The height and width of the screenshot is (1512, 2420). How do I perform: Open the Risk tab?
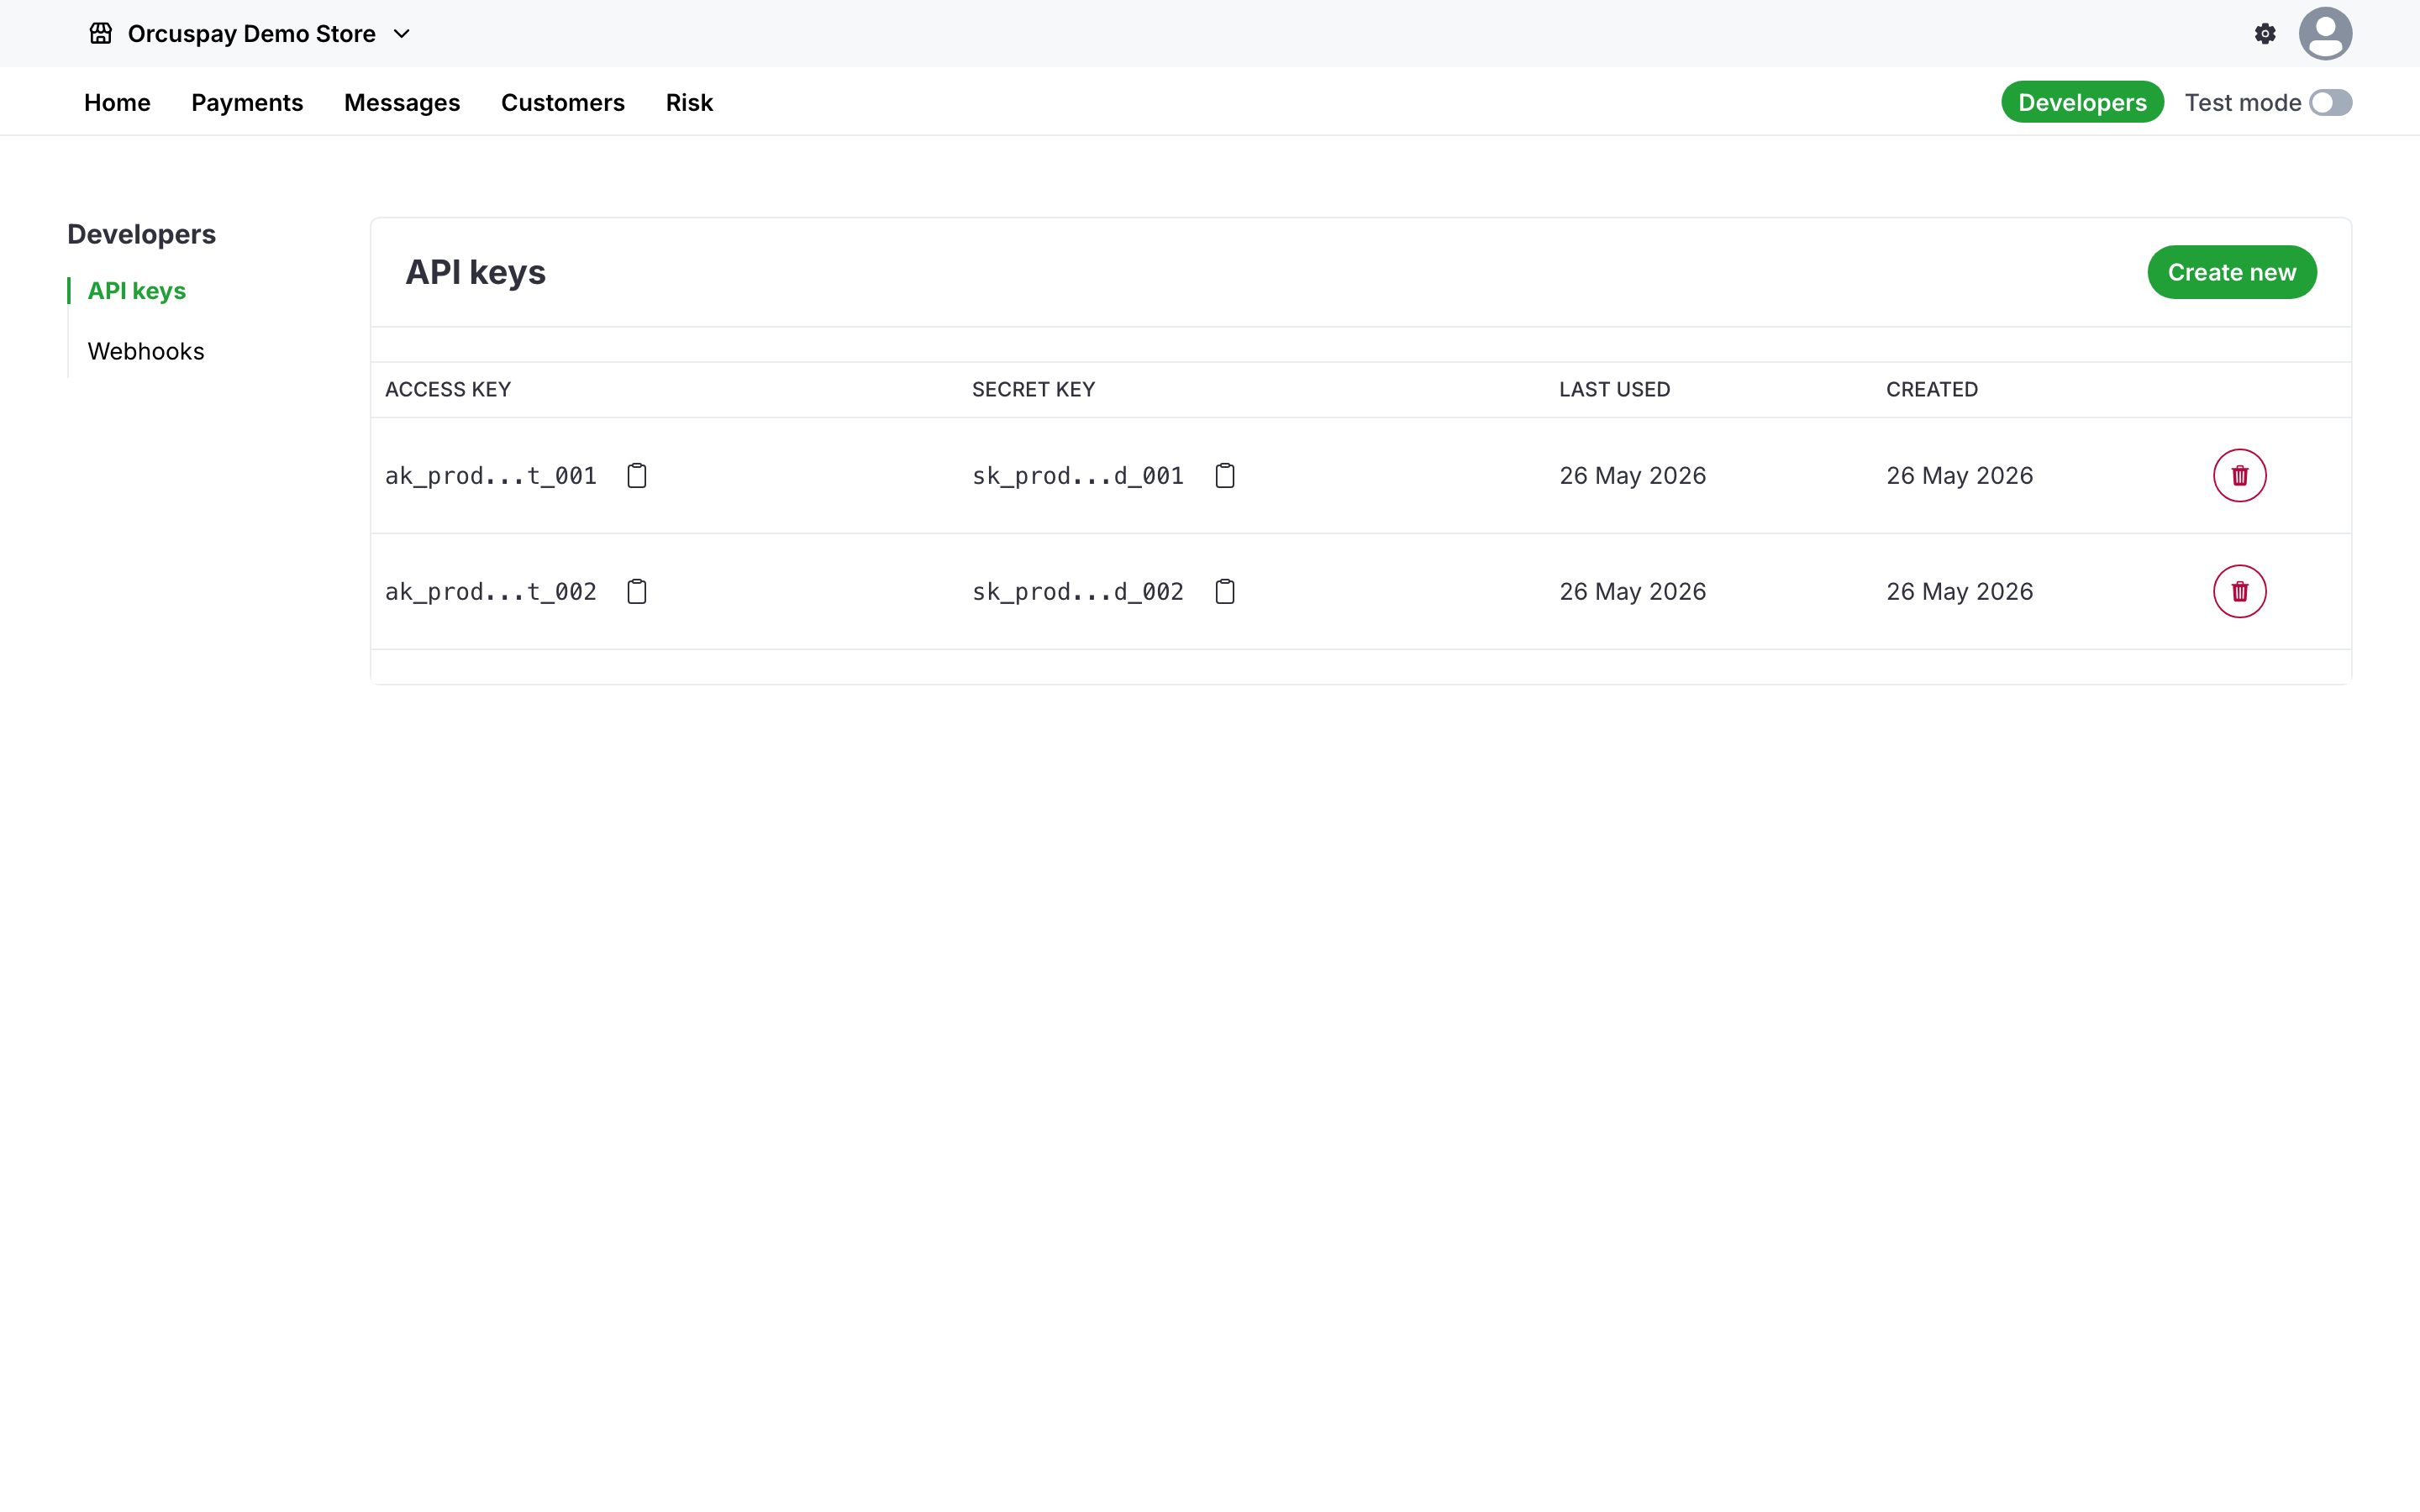point(689,103)
